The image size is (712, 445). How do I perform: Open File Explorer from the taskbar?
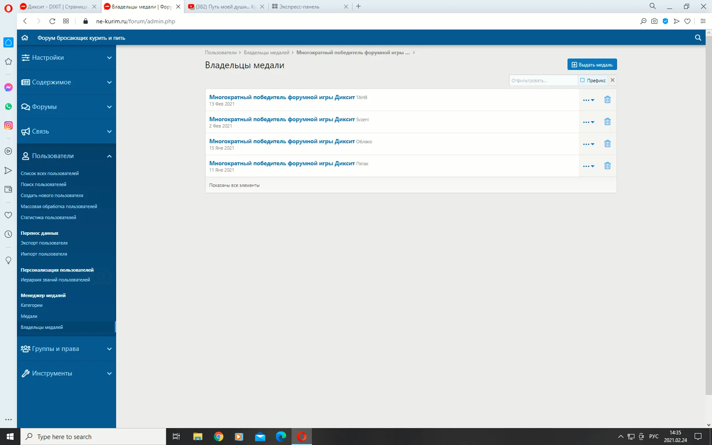(x=198, y=437)
